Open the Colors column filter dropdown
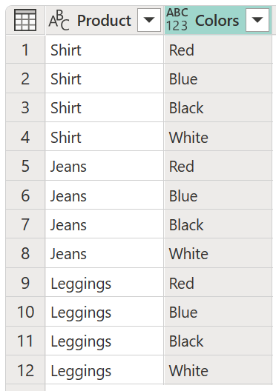This screenshot has height=391, width=276. (257, 20)
